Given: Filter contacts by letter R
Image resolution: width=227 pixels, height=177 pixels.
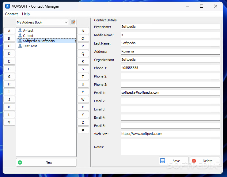Looking at the screenshot, I should pyautogui.click(x=83, y=61).
